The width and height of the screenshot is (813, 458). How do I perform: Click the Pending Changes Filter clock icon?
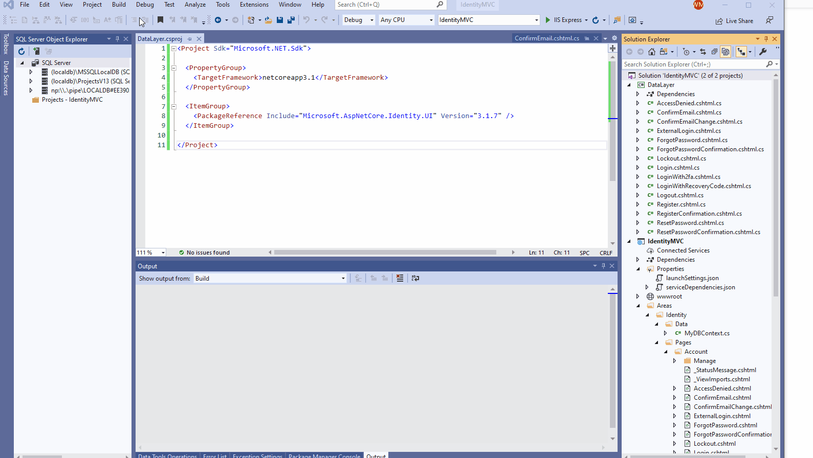click(x=686, y=52)
